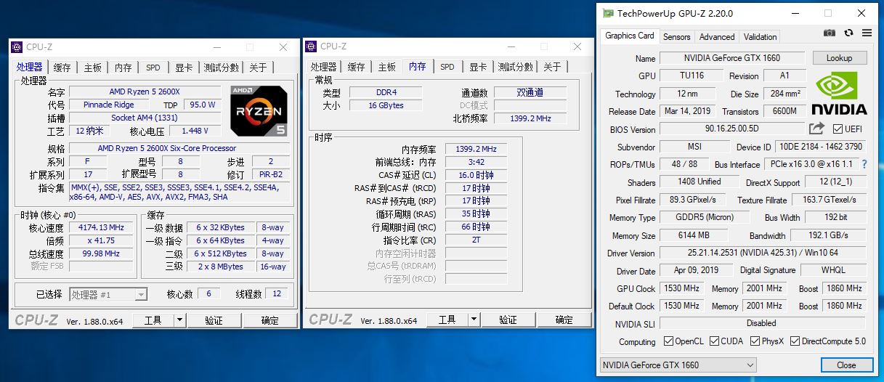Click the multiplier value x 41.75

coord(101,240)
